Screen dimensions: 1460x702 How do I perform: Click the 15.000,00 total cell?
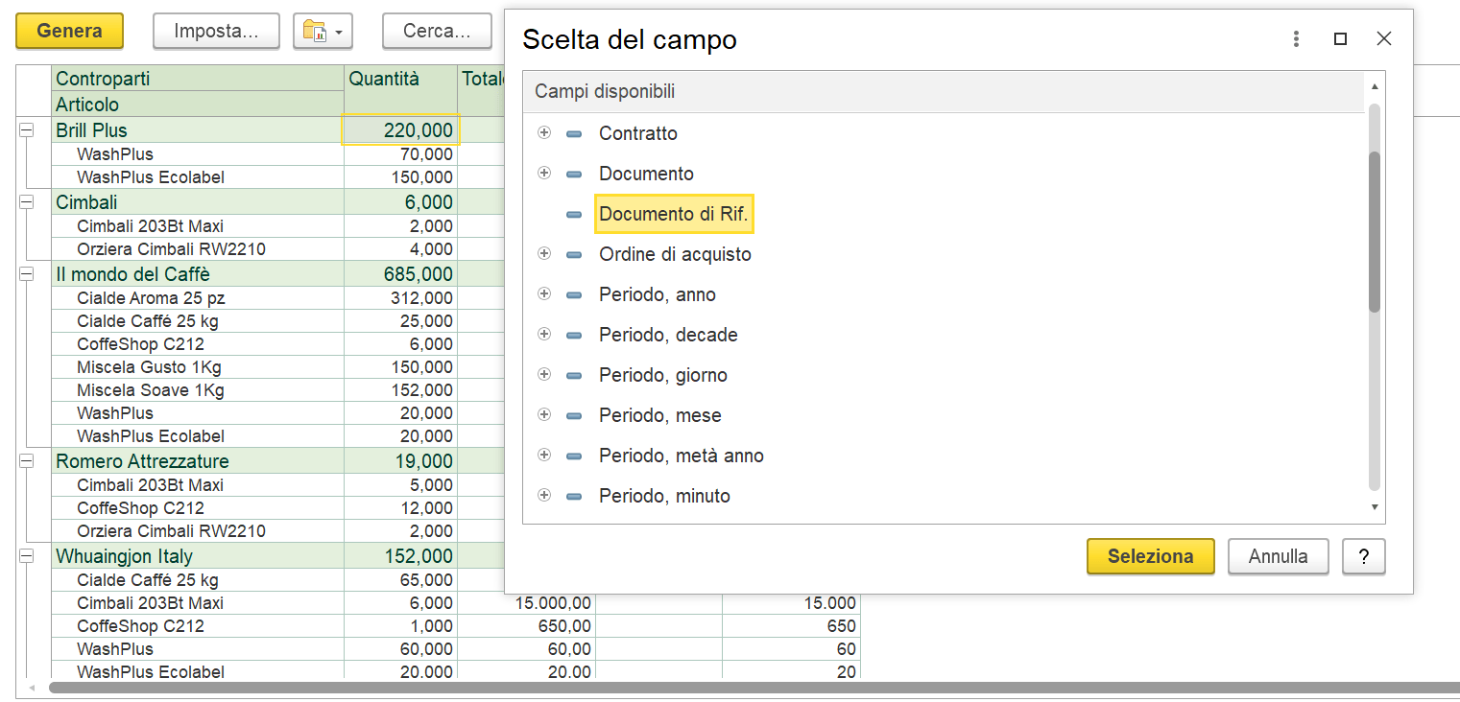(526, 603)
